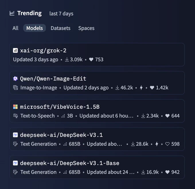The width and height of the screenshot is (195, 189).
Task: Open deepseek-ai/DeepSeek-V3.1-Base model card
Action: coord(70,163)
